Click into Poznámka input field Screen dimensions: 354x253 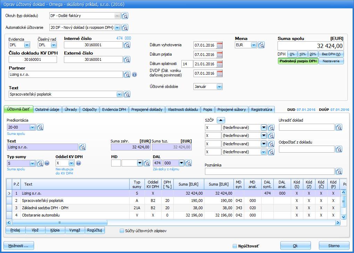click(270, 171)
